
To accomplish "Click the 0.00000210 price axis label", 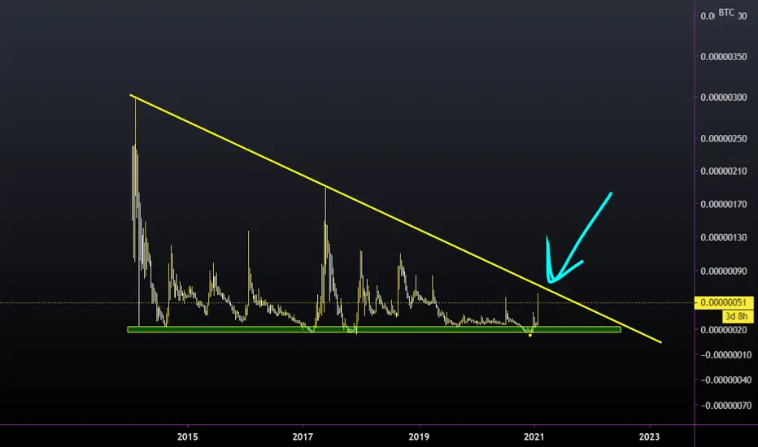I will 724,171.
